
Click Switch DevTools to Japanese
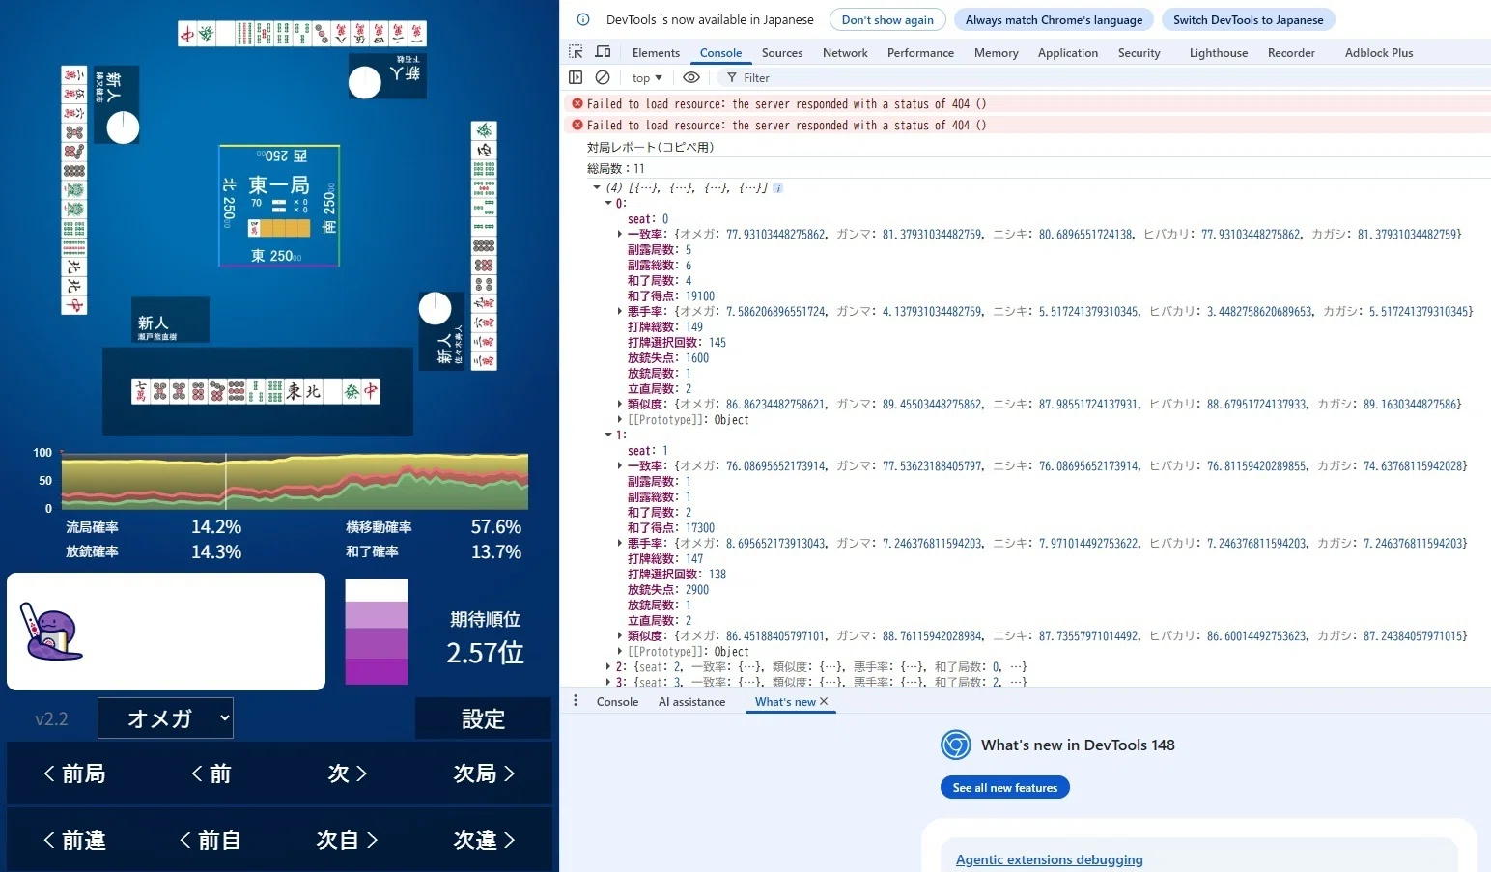coord(1248,19)
